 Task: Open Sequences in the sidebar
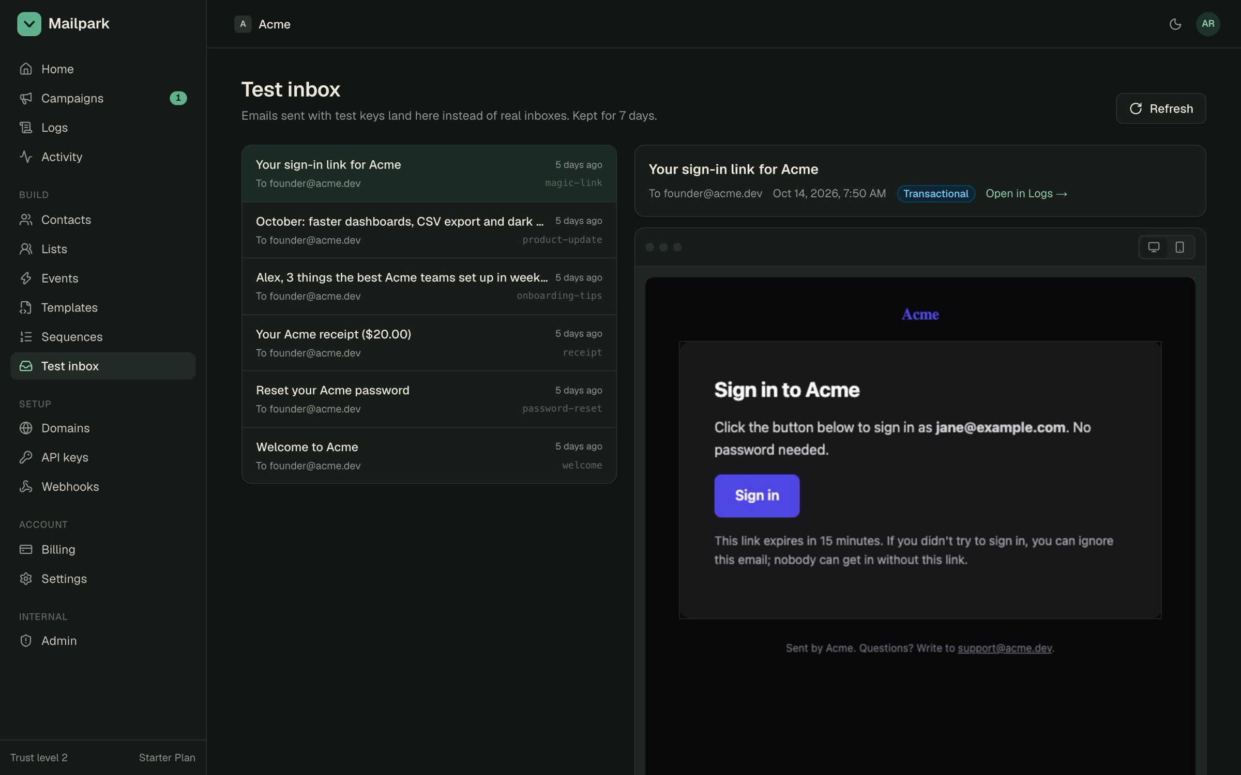pyautogui.click(x=103, y=337)
